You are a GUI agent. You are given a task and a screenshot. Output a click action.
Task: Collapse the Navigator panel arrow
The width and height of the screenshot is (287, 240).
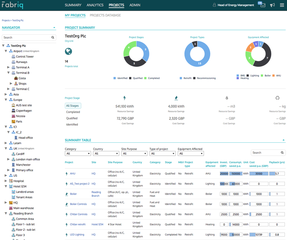click(54, 28)
